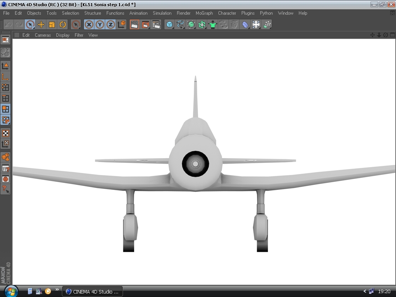The width and height of the screenshot is (396, 297).
Task: Select the Rotate tool
Action: 63,25
